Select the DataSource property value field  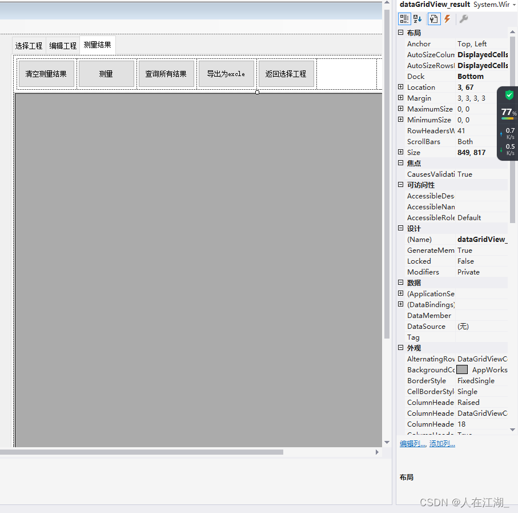pyautogui.click(x=480, y=326)
